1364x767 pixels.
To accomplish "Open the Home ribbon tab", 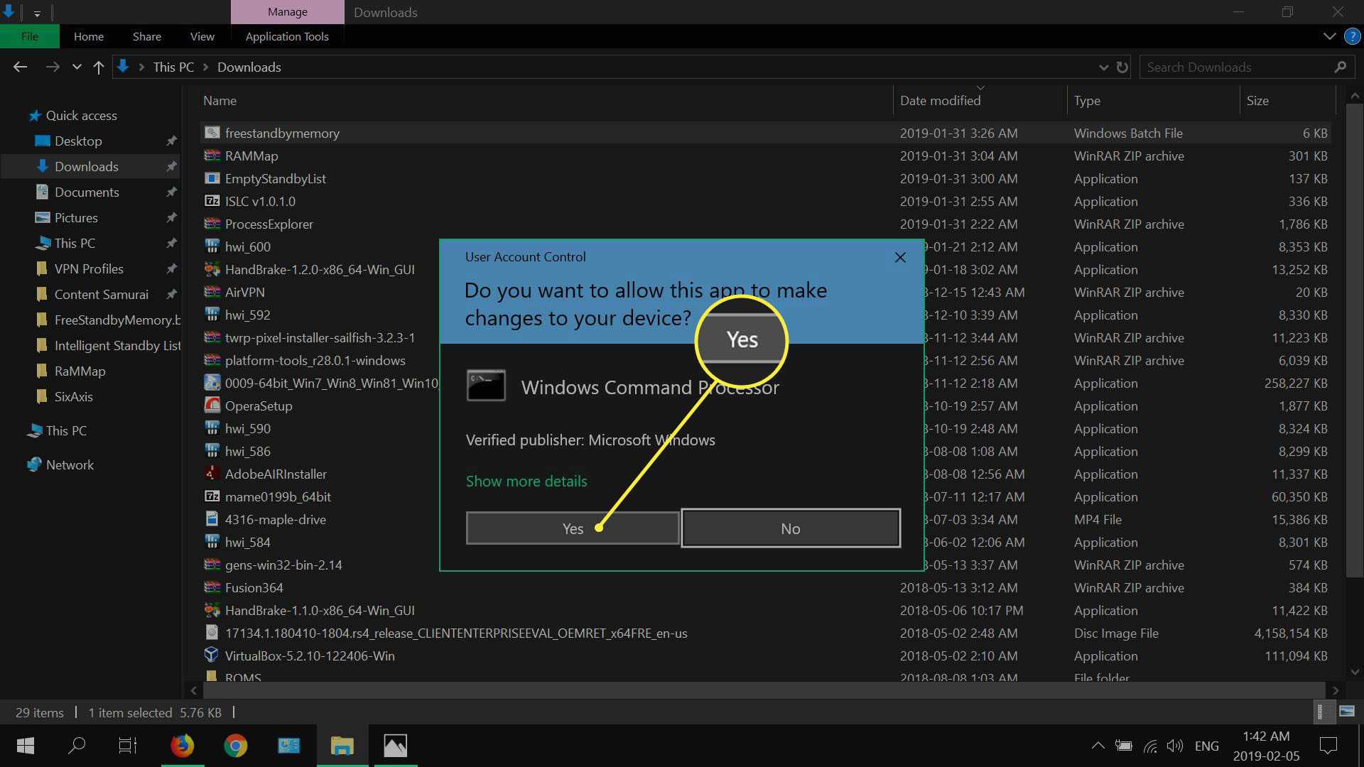I will coord(89,36).
